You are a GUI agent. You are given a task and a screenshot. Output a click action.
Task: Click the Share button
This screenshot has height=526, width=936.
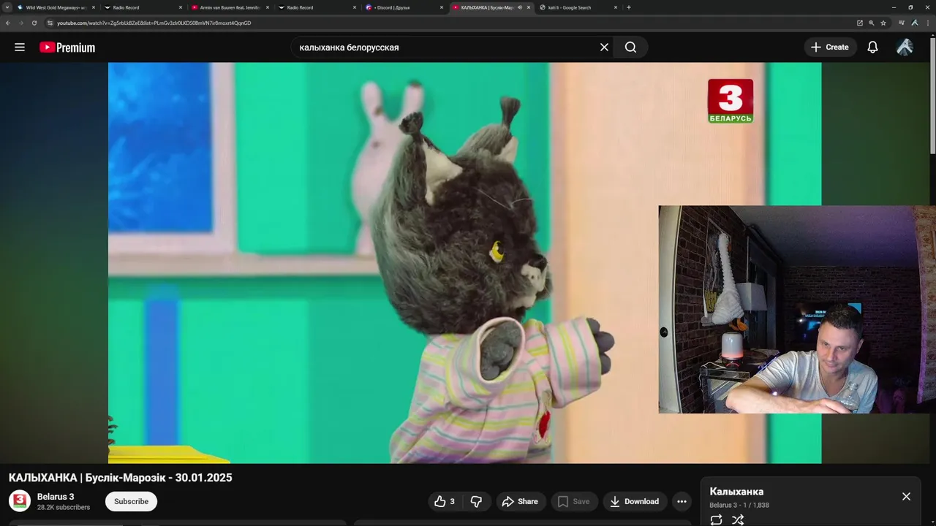click(x=520, y=501)
